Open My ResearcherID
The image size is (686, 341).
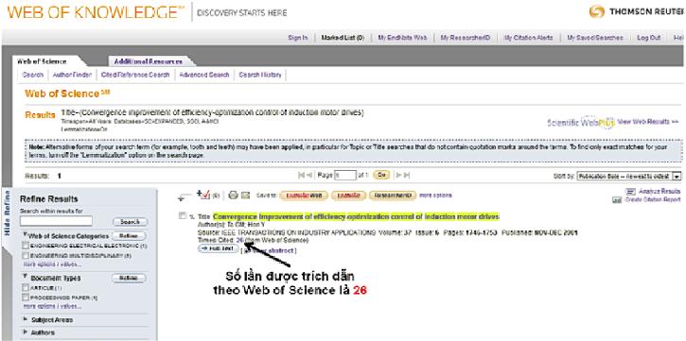tap(466, 38)
